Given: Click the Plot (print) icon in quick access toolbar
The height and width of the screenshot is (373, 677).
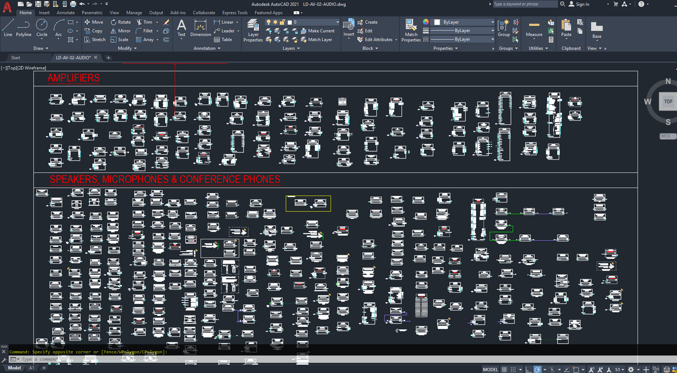Looking at the screenshot, I should [73, 4].
